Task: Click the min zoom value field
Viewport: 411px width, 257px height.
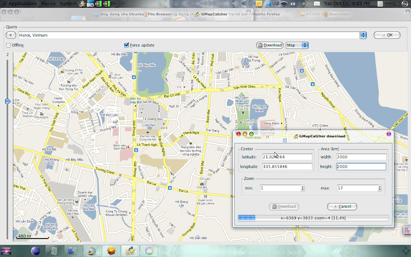Action: pyautogui.click(x=280, y=188)
